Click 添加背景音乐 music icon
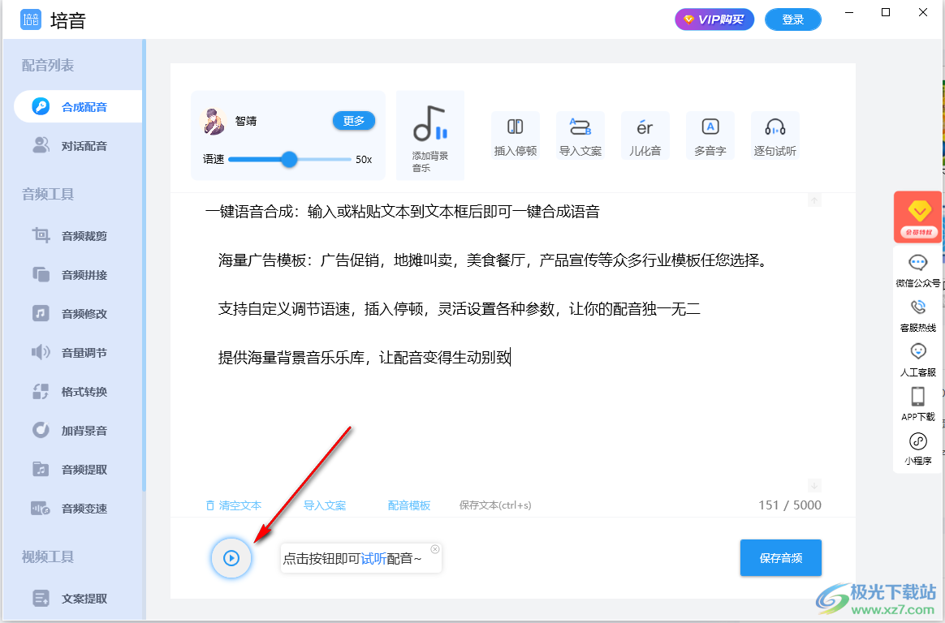The height and width of the screenshot is (623, 945). 429,136
